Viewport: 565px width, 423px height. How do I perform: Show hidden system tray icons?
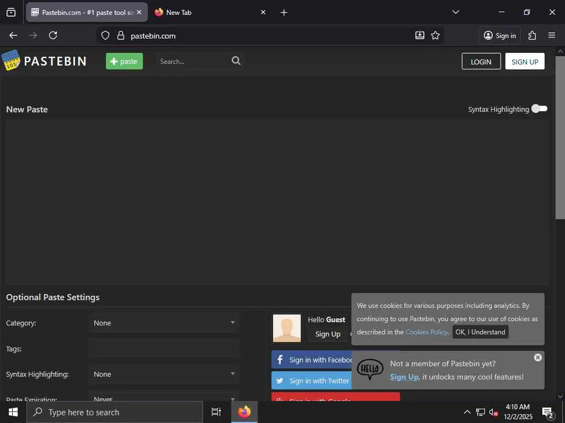pyautogui.click(x=467, y=412)
